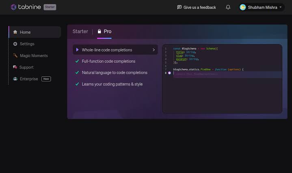Open the Give us a feedback link
This screenshot has width=292, height=173.
click(x=197, y=7)
